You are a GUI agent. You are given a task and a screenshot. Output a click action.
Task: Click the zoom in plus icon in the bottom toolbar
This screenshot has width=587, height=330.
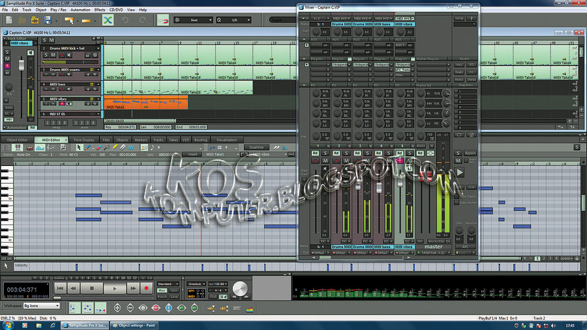pos(117,308)
